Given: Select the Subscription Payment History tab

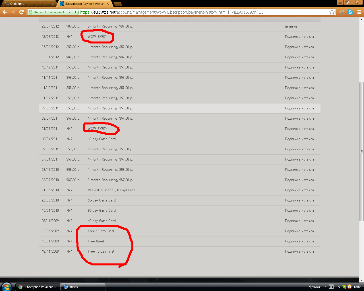Looking at the screenshot, I should click(x=84, y=4).
